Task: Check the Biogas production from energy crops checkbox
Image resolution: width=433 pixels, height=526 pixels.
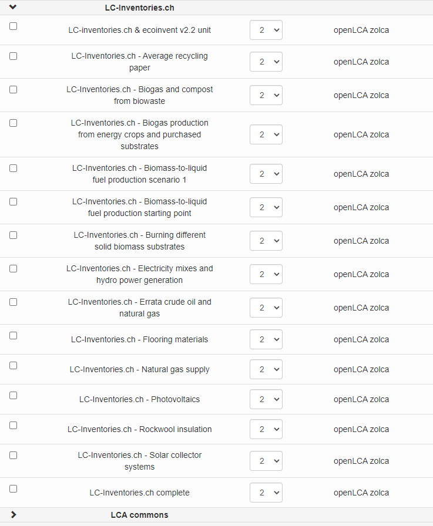Action: point(13,123)
